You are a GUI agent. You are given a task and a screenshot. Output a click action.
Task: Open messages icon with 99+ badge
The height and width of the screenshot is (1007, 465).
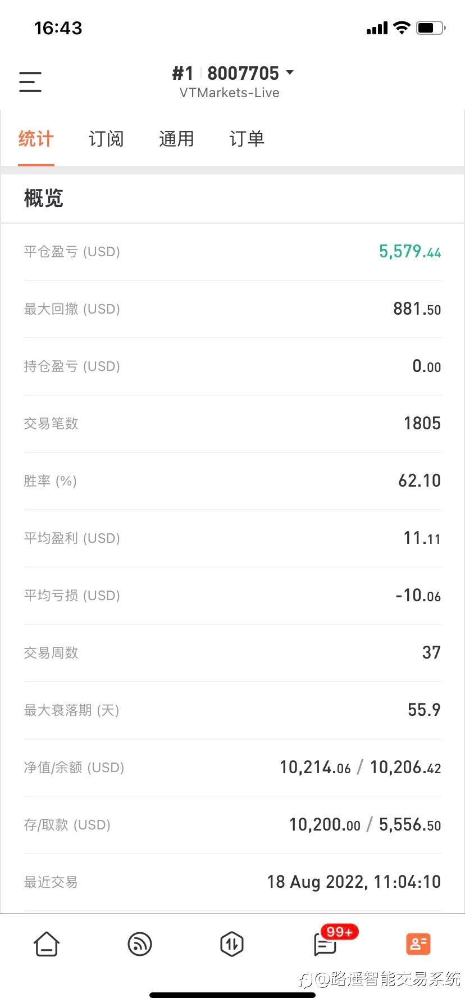coord(325,945)
